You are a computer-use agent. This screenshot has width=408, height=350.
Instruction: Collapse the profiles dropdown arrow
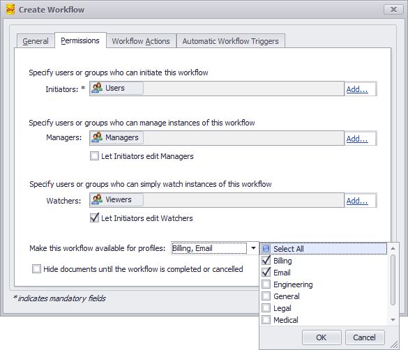[x=253, y=248]
